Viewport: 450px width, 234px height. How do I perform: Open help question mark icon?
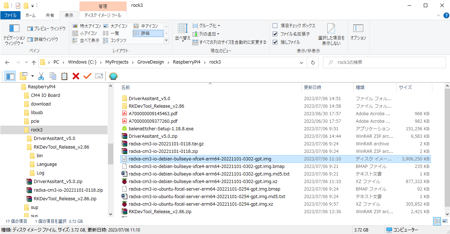[x=446, y=15]
